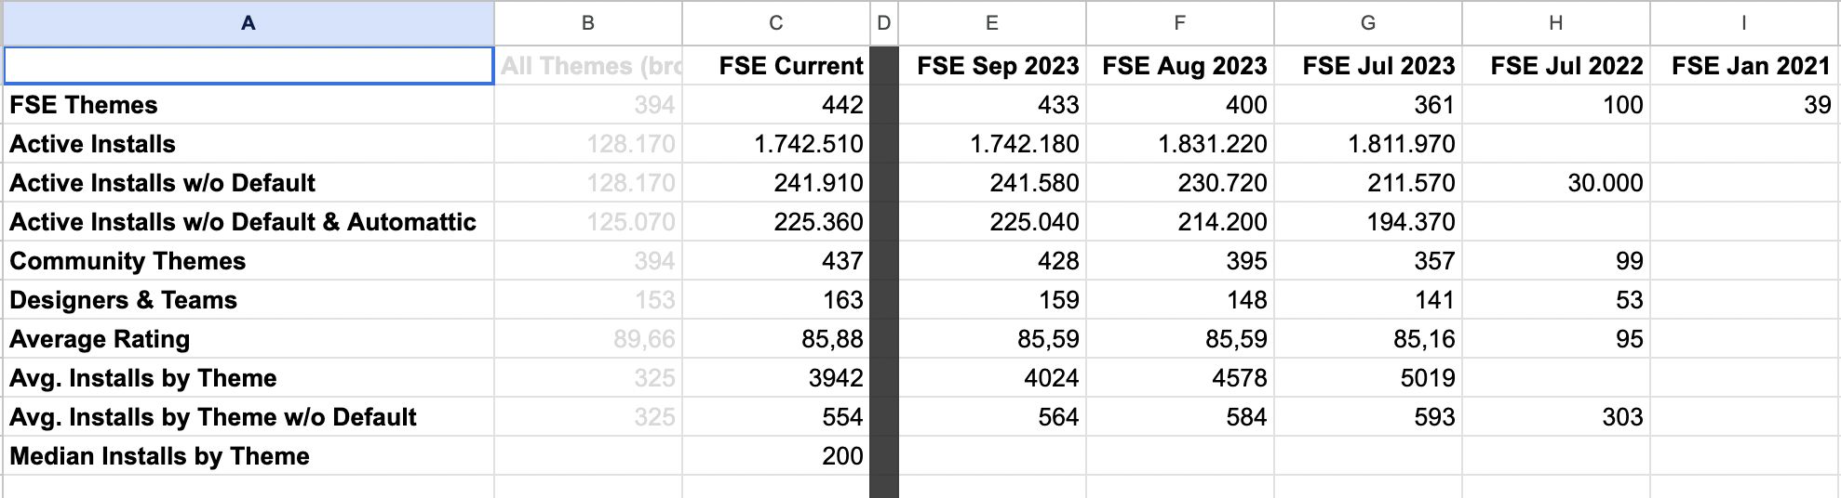Click the cell with value 5019
Viewport: 1841px width, 498px height.
click(1367, 378)
